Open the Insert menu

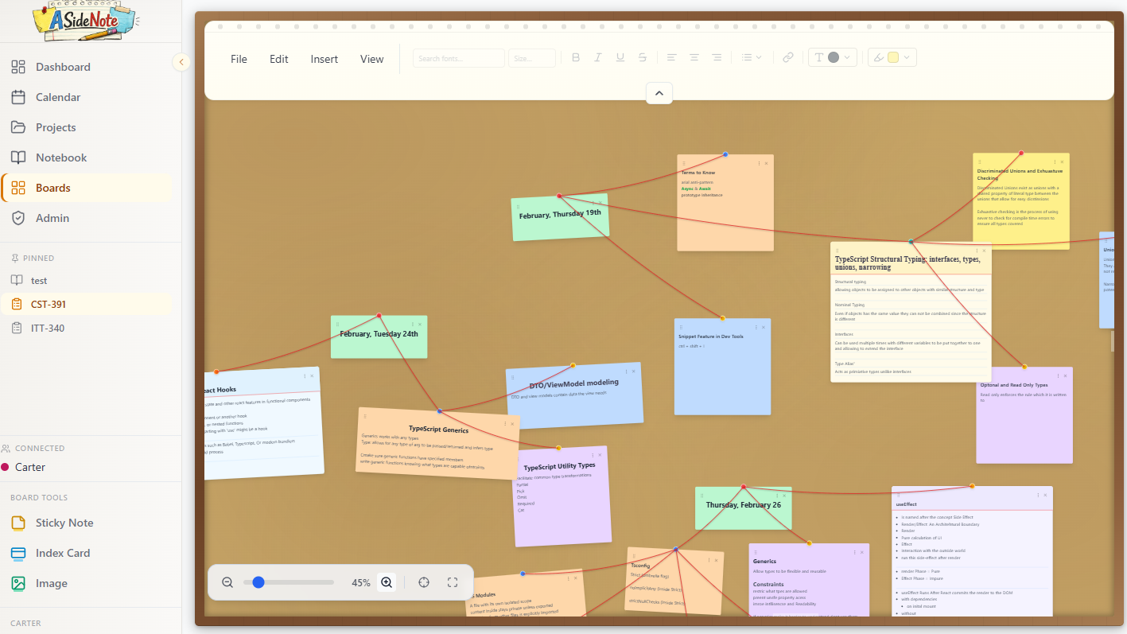point(324,59)
